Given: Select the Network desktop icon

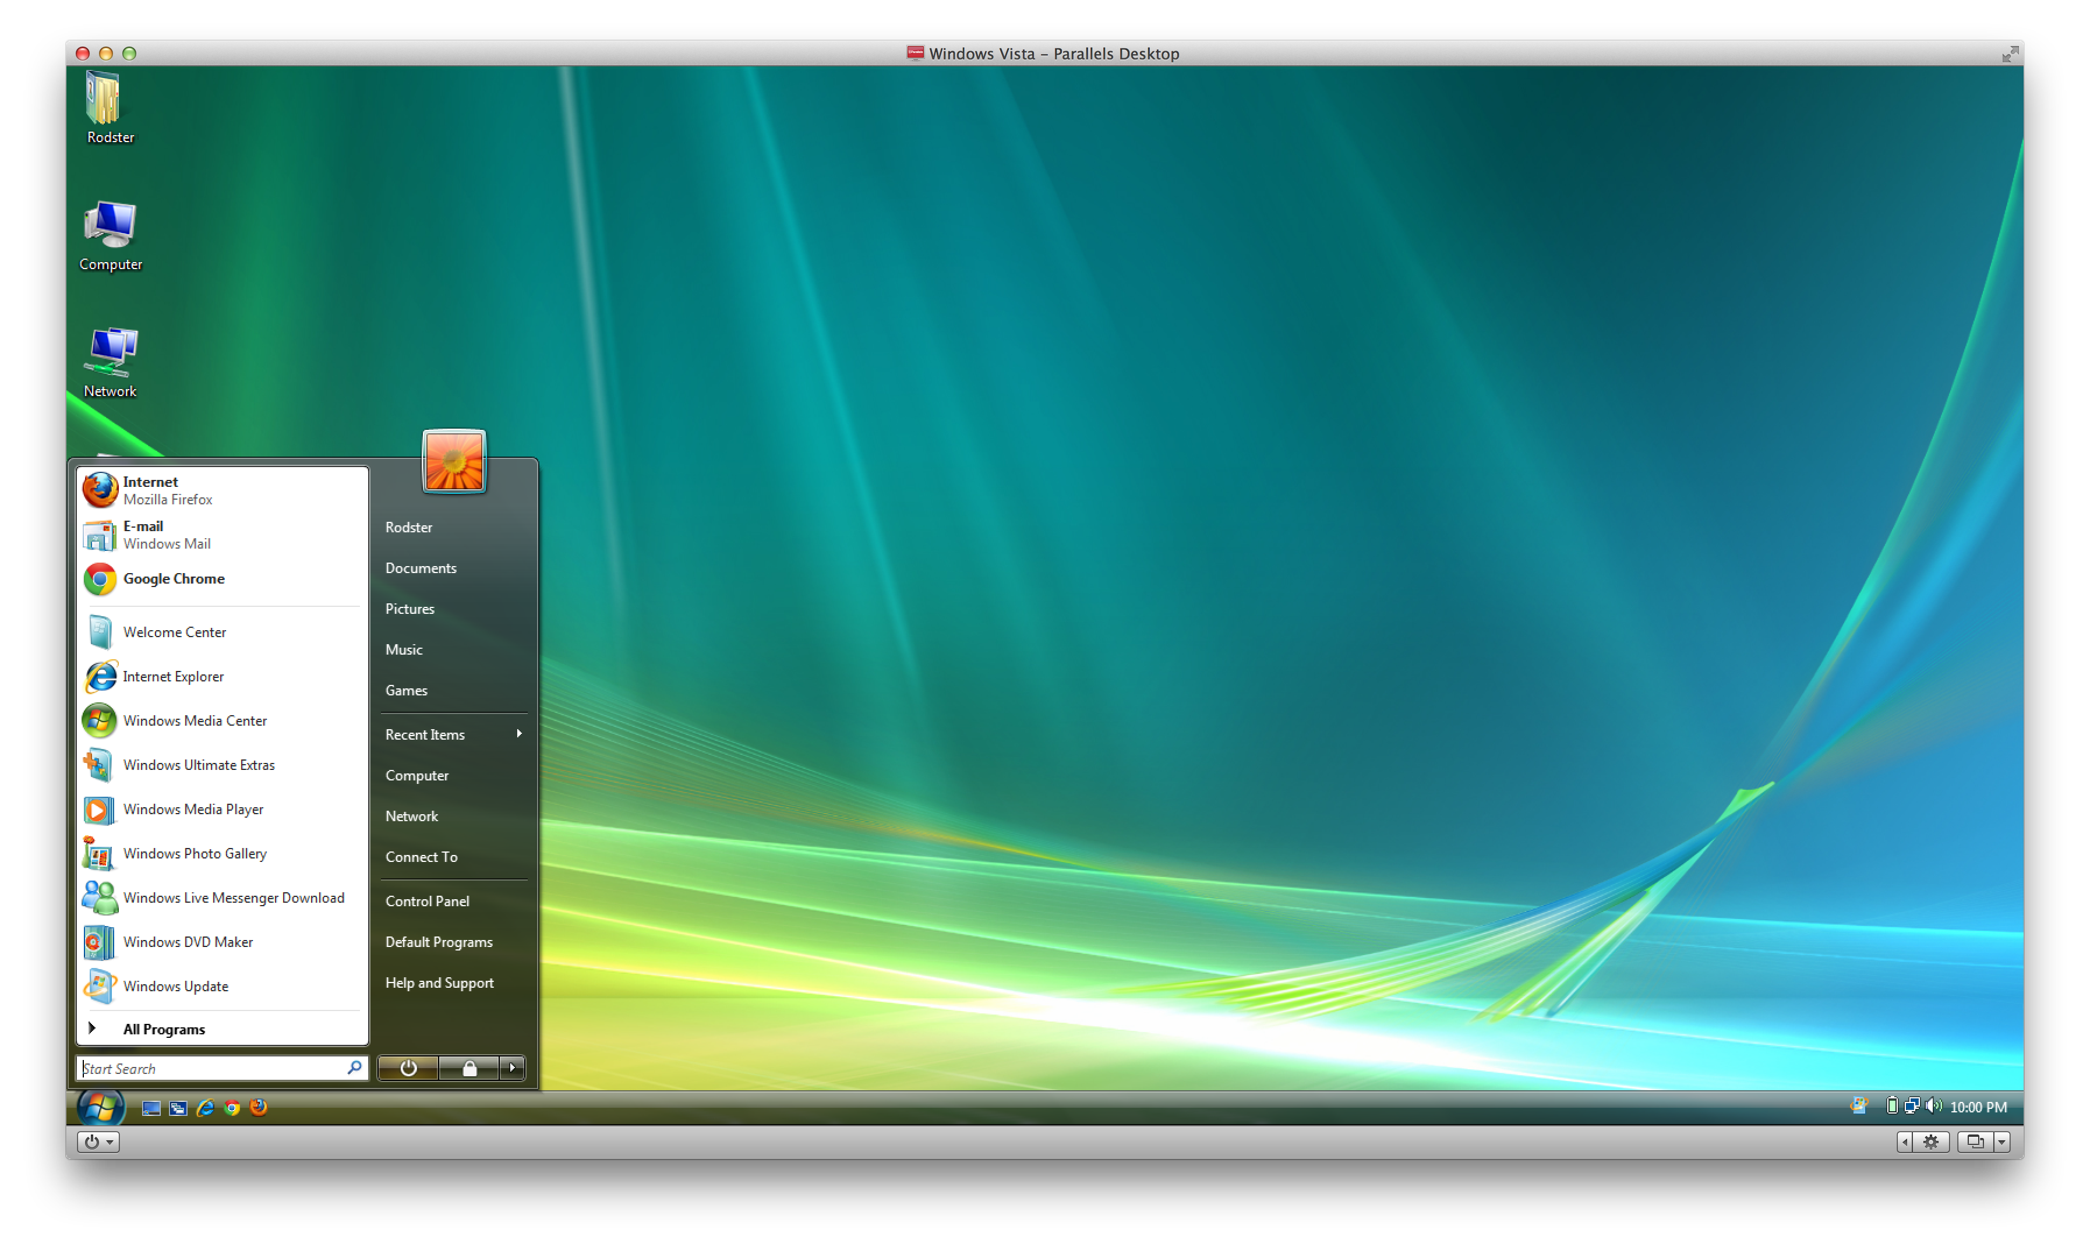Looking at the screenshot, I should [110, 363].
